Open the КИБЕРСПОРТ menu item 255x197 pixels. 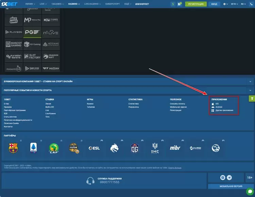[113, 4]
